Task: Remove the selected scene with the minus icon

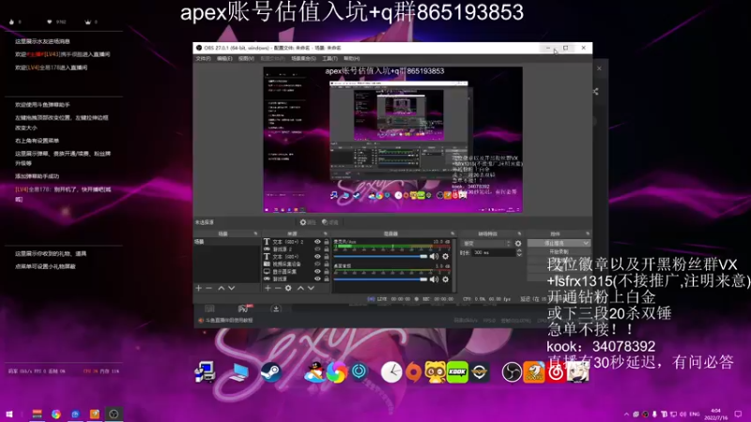Action: point(208,288)
